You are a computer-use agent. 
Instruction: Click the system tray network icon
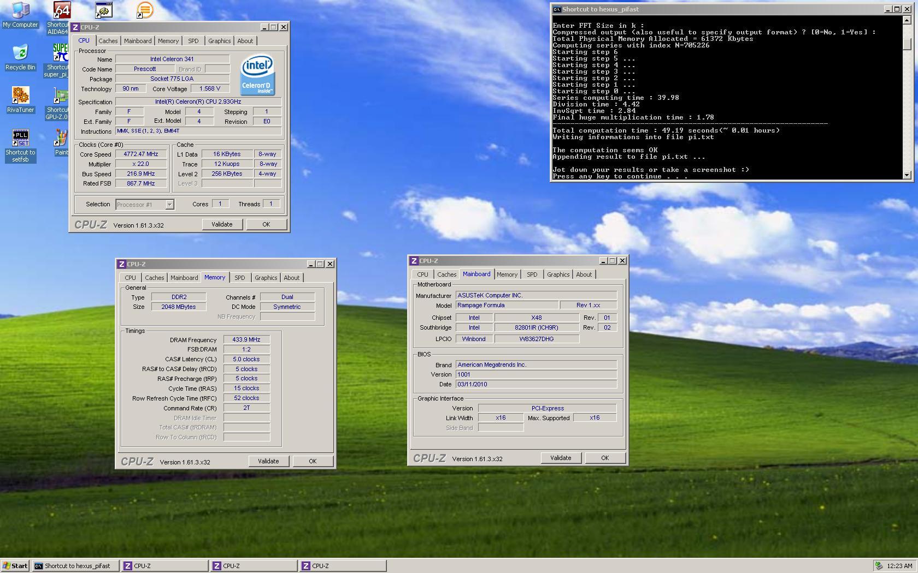(x=879, y=566)
